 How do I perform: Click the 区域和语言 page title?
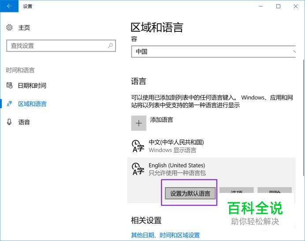pos(157,27)
